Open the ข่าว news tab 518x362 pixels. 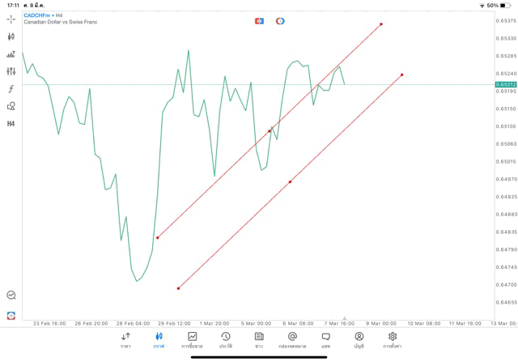[259, 340]
